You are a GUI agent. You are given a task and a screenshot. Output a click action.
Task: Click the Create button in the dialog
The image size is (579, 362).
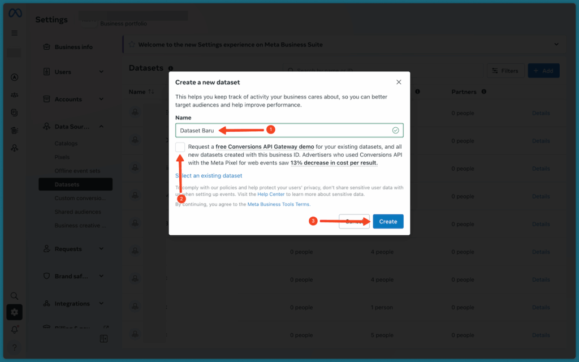[x=388, y=221]
